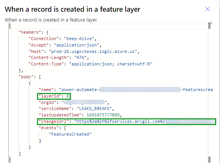Click the "name" power-automate value
The width and height of the screenshot is (220, 164).
click(x=136, y=90)
